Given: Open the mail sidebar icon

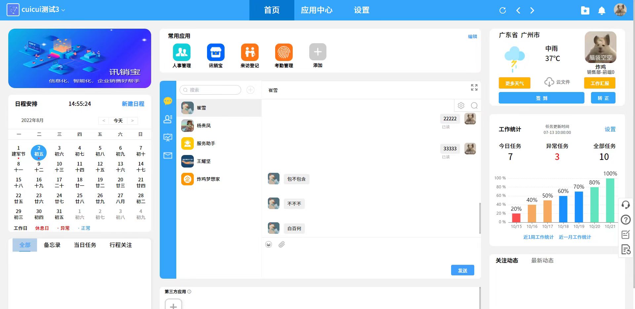Looking at the screenshot, I should pos(168,155).
